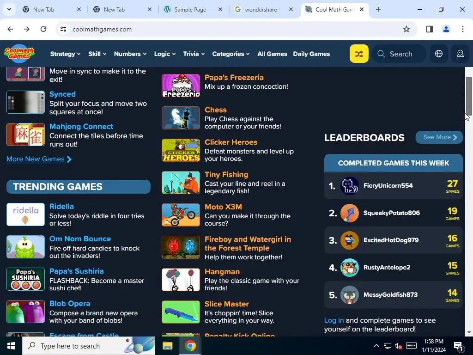
Task: Open Papa's Sushiria thumbnail
Action: (x=26, y=279)
